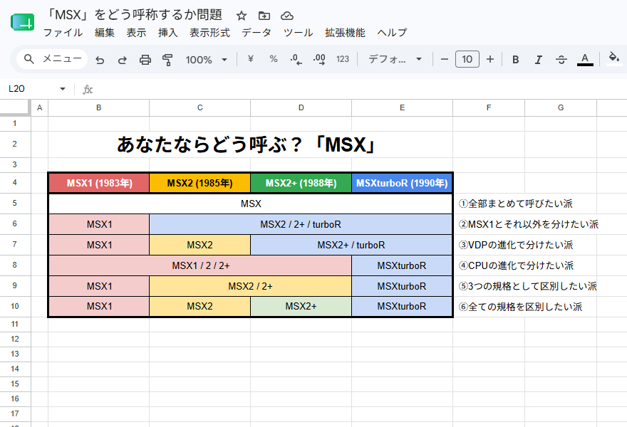Select column F header

(x=489, y=107)
